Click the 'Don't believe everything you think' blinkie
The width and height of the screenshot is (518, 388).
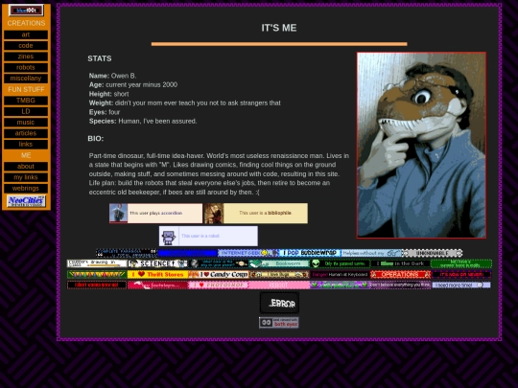tap(400, 285)
